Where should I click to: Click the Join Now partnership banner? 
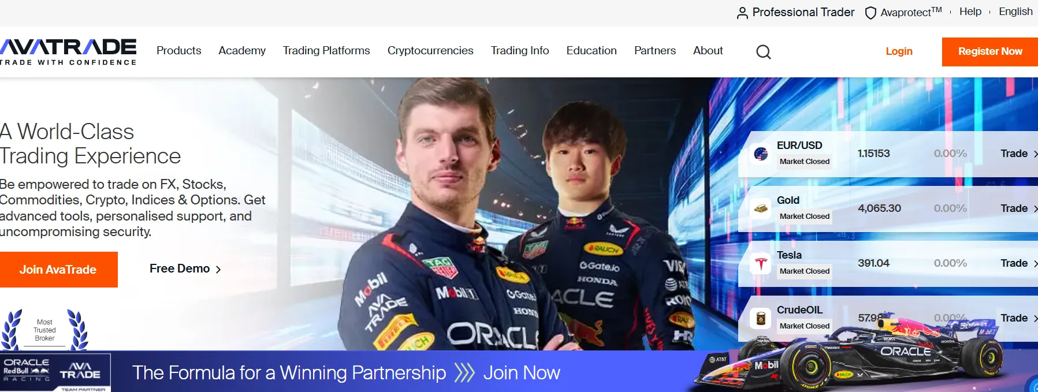click(x=522, y=373)
